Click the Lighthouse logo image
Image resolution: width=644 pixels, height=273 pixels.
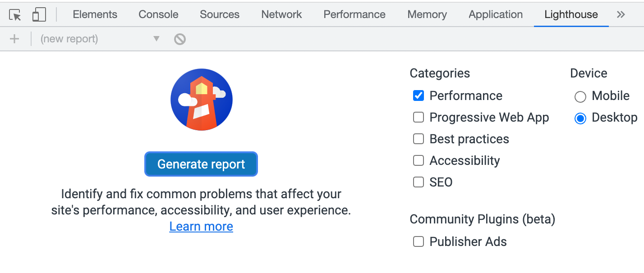(202, 100)
